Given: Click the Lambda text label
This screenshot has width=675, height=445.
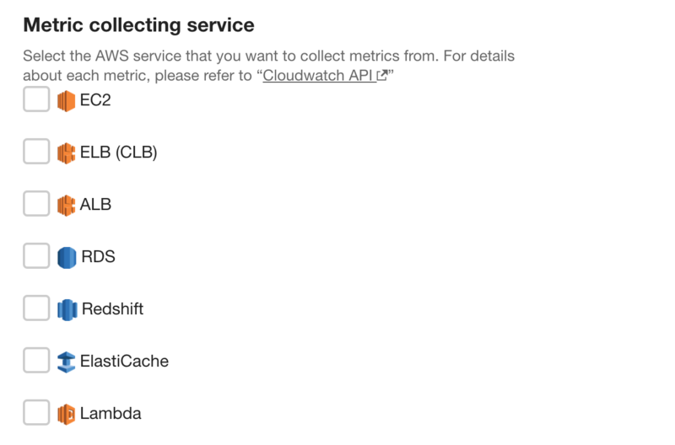Looking at the screenshot, I should (x=111, y=414).
